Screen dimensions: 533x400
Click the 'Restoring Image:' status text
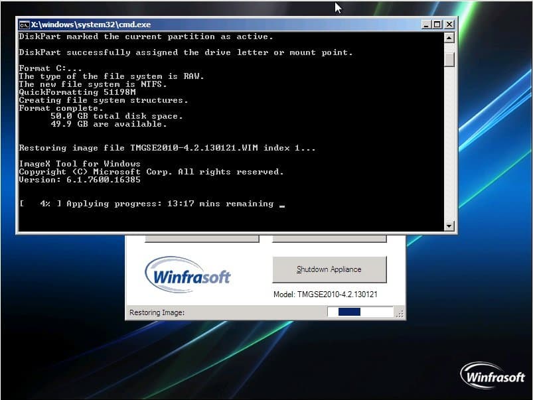tap(157, 312)
